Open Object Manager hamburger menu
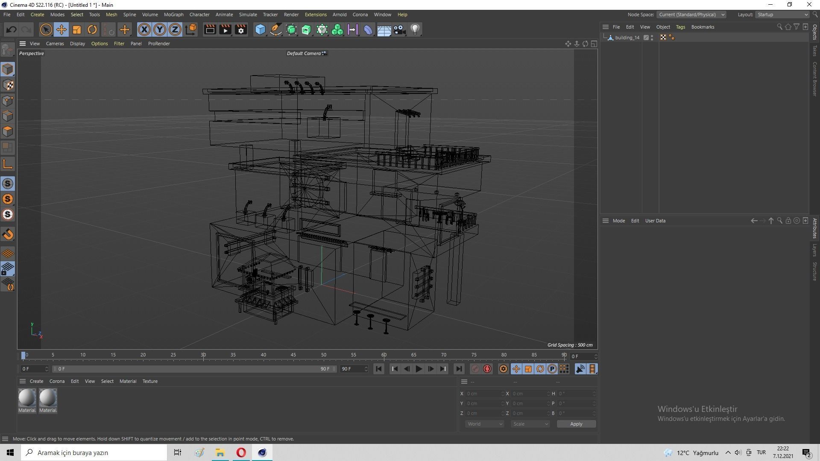Viewport: 820px width, 461px height. [x=605, y=27]
